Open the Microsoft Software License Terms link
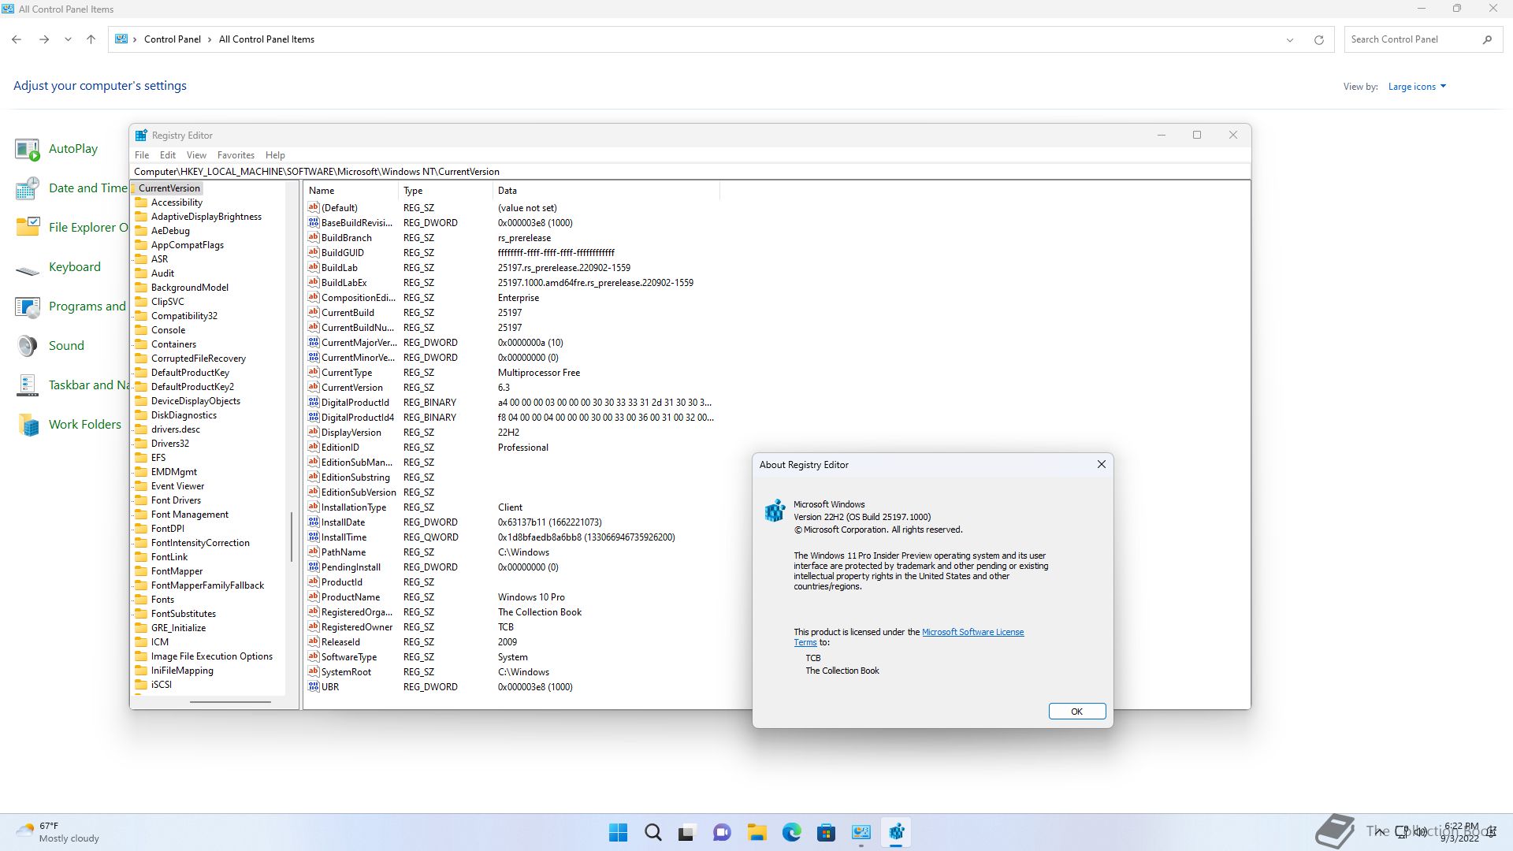Image resolution: width=1513 pixels, height=851 pixels. click(x=972, y=632)
